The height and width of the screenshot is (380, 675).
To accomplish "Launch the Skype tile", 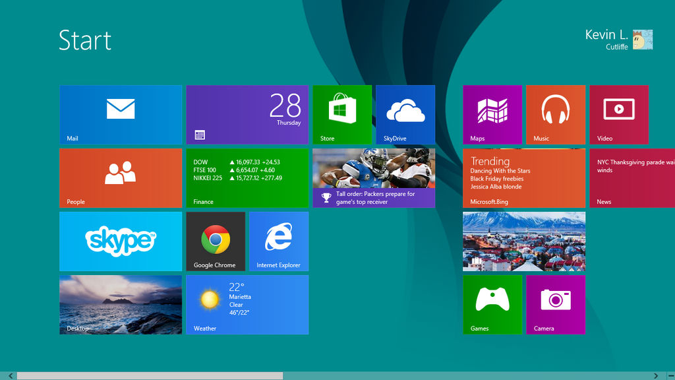I will (121, 241).
